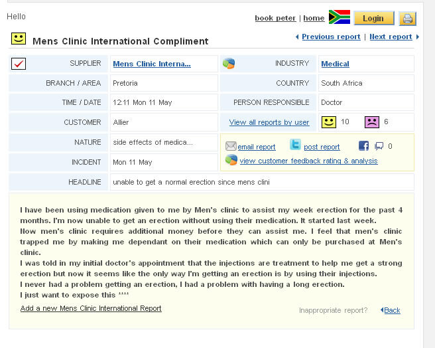Click the South Africa flag icon

pos(340,17)
